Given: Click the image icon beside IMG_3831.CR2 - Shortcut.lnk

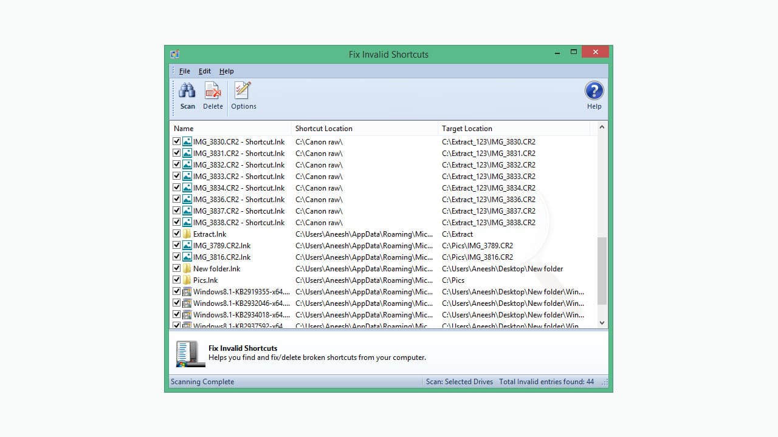Looking at the screenshot, I should click(186, 153).
